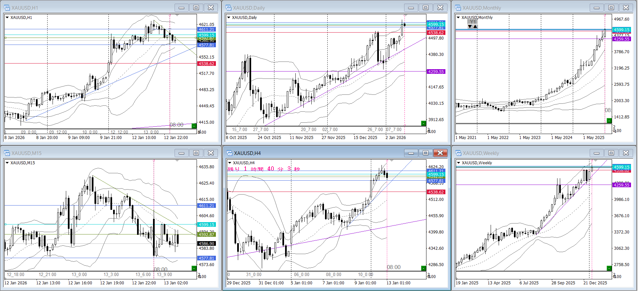Click the Y1 button on Monthly chart

(x=472, y=22)
